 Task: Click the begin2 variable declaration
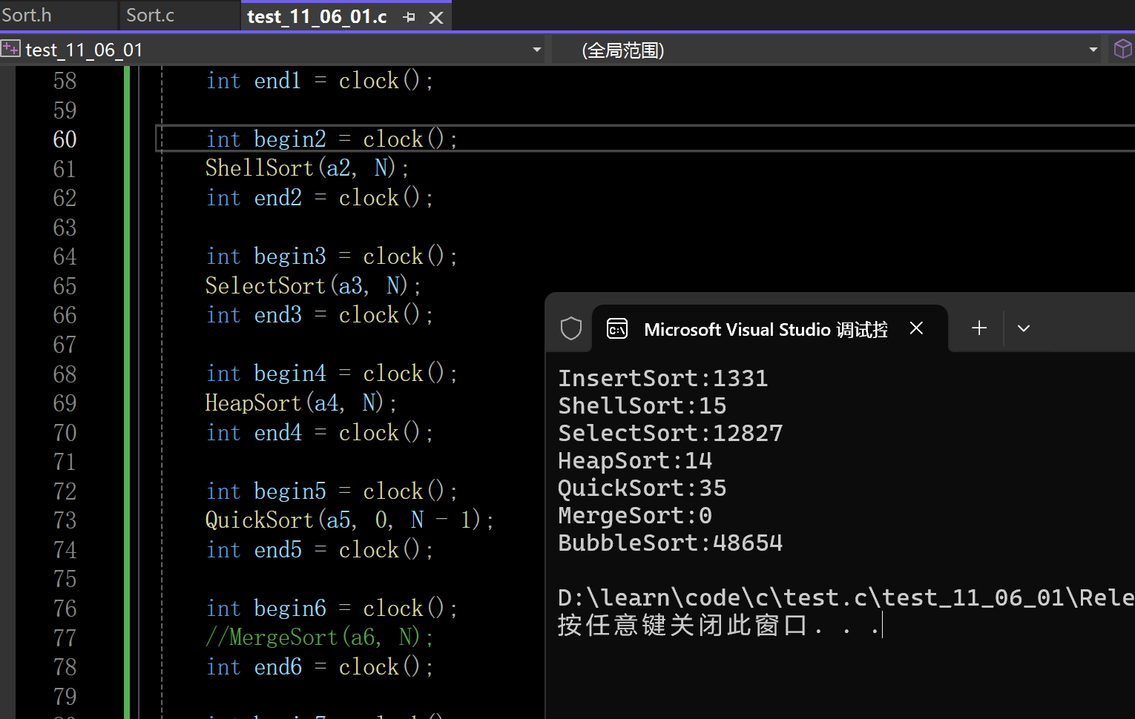click(x=290, y=139)
